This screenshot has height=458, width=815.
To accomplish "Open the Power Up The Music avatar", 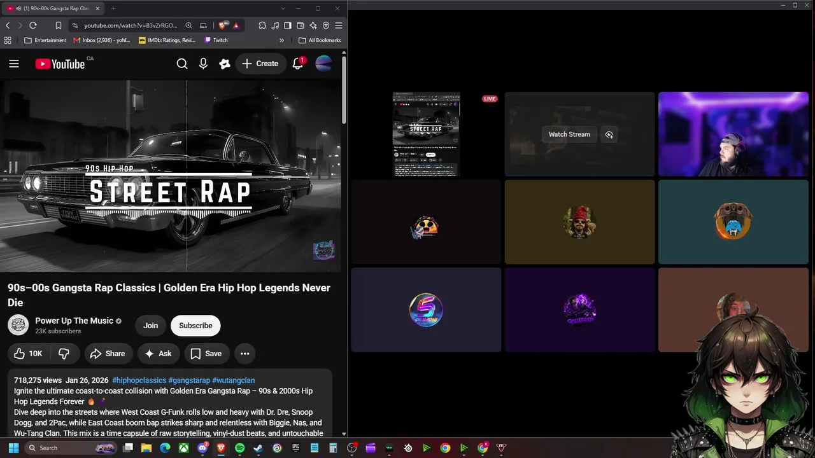I will click(18, 325).
